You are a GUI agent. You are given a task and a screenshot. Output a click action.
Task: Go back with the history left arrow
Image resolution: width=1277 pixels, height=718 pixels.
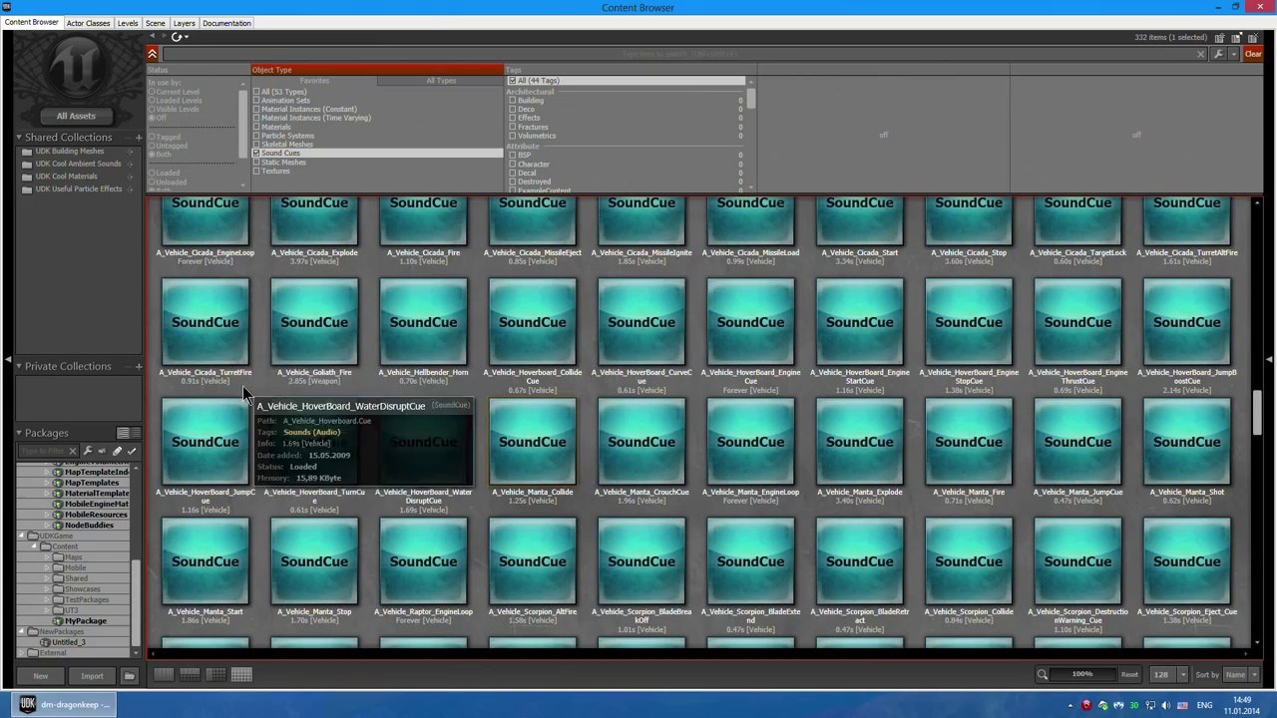pyautogui.click(x=152, y=37)
